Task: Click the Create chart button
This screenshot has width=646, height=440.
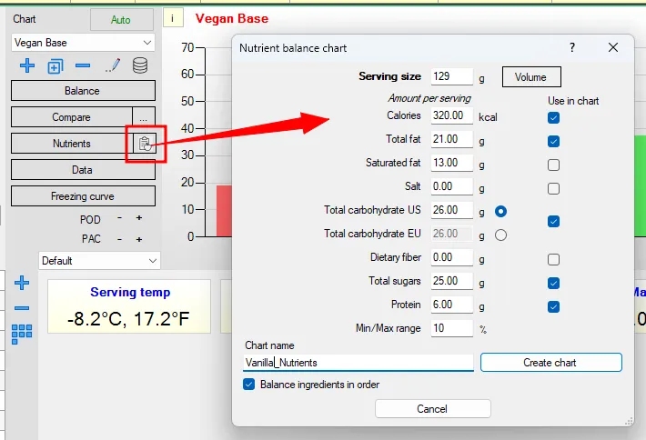Action: [550, 363]
